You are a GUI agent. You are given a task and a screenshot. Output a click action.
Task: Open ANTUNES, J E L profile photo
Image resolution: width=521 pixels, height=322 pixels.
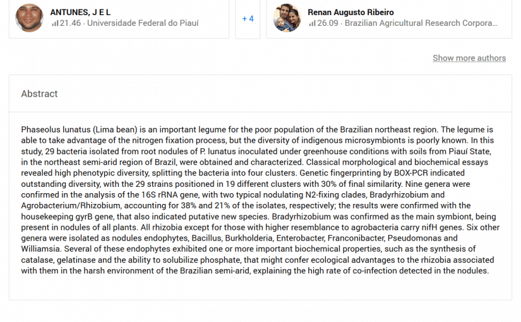tap(29, 18)
